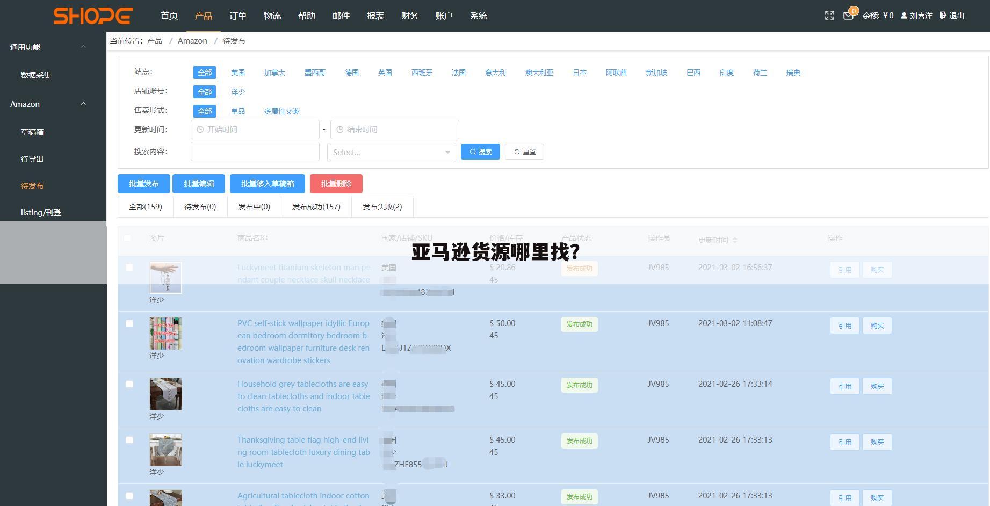
Task: Check the PVC wallpaper row
Action: pos(129,323)
